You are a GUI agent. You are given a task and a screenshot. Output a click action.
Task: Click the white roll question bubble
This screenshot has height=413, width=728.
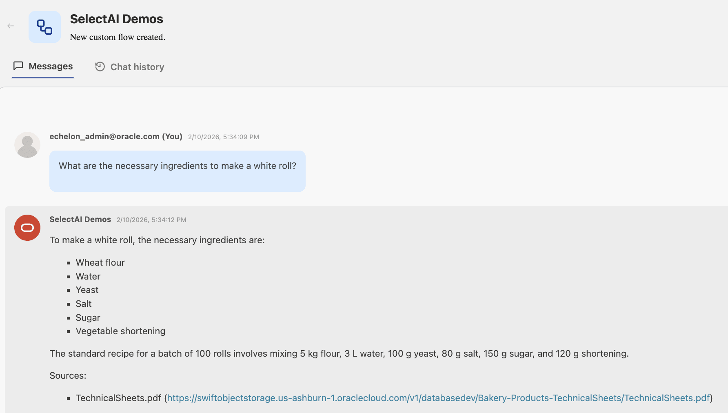(x=177, y=171)
